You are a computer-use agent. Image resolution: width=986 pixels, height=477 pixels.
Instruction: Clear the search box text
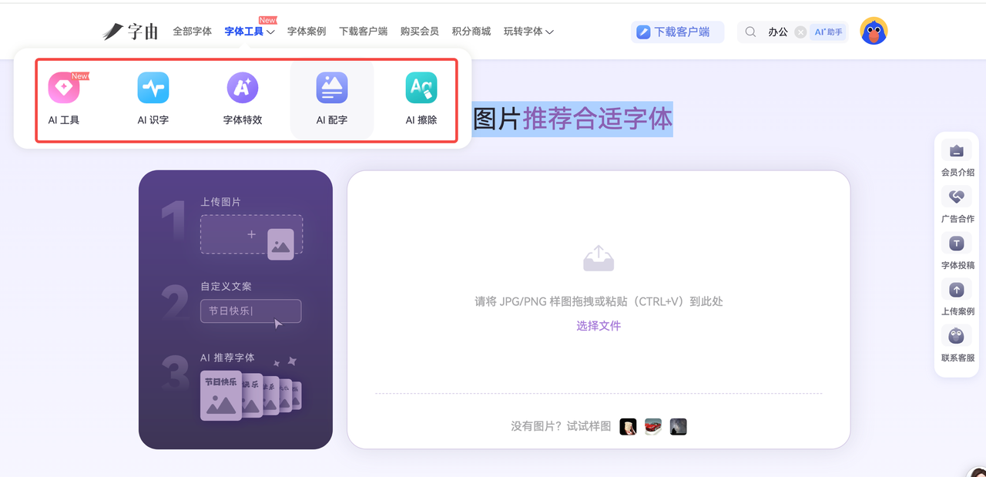click(800, 32)
